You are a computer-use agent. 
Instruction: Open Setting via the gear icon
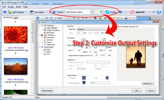107,12
